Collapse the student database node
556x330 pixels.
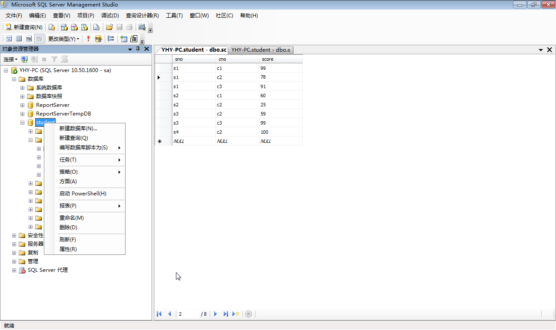pos(22,122)
